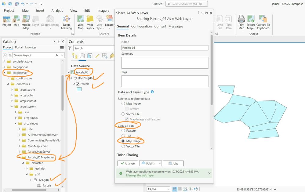Click Capture To Clipboard icon
Viewport: 305px width, 192px height.
pos(263,19)
